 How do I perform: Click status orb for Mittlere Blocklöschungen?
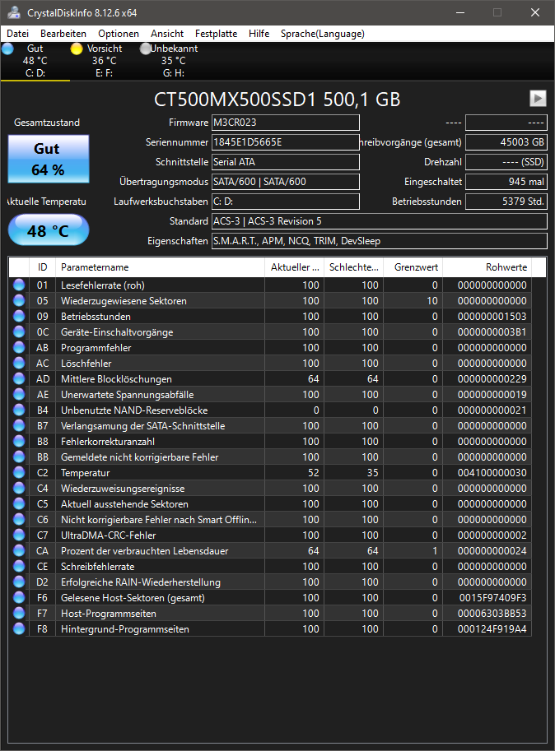point(19,379)
